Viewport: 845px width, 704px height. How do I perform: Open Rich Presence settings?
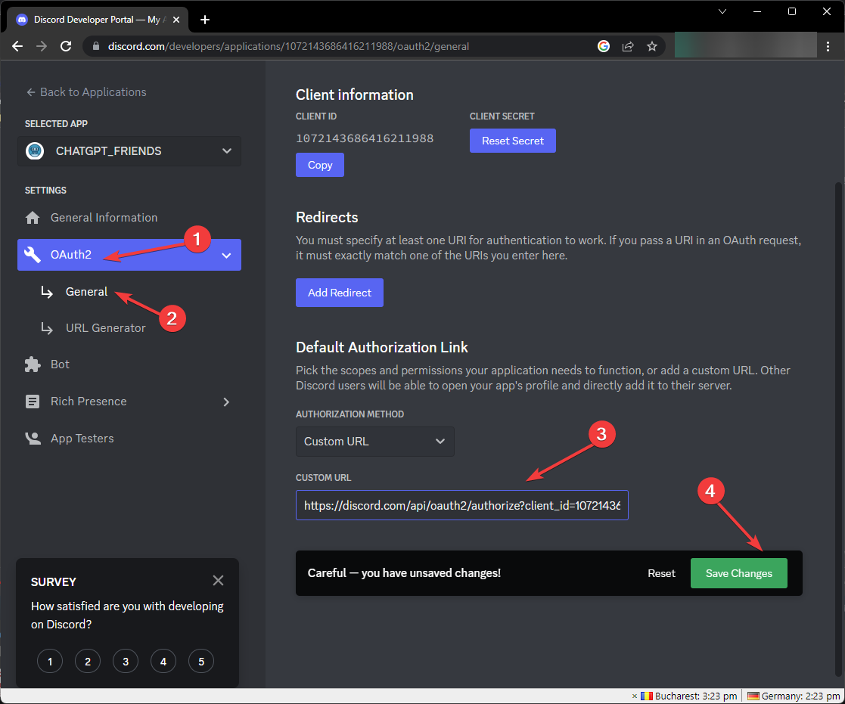pyautogui.click(x=89, y=402)
